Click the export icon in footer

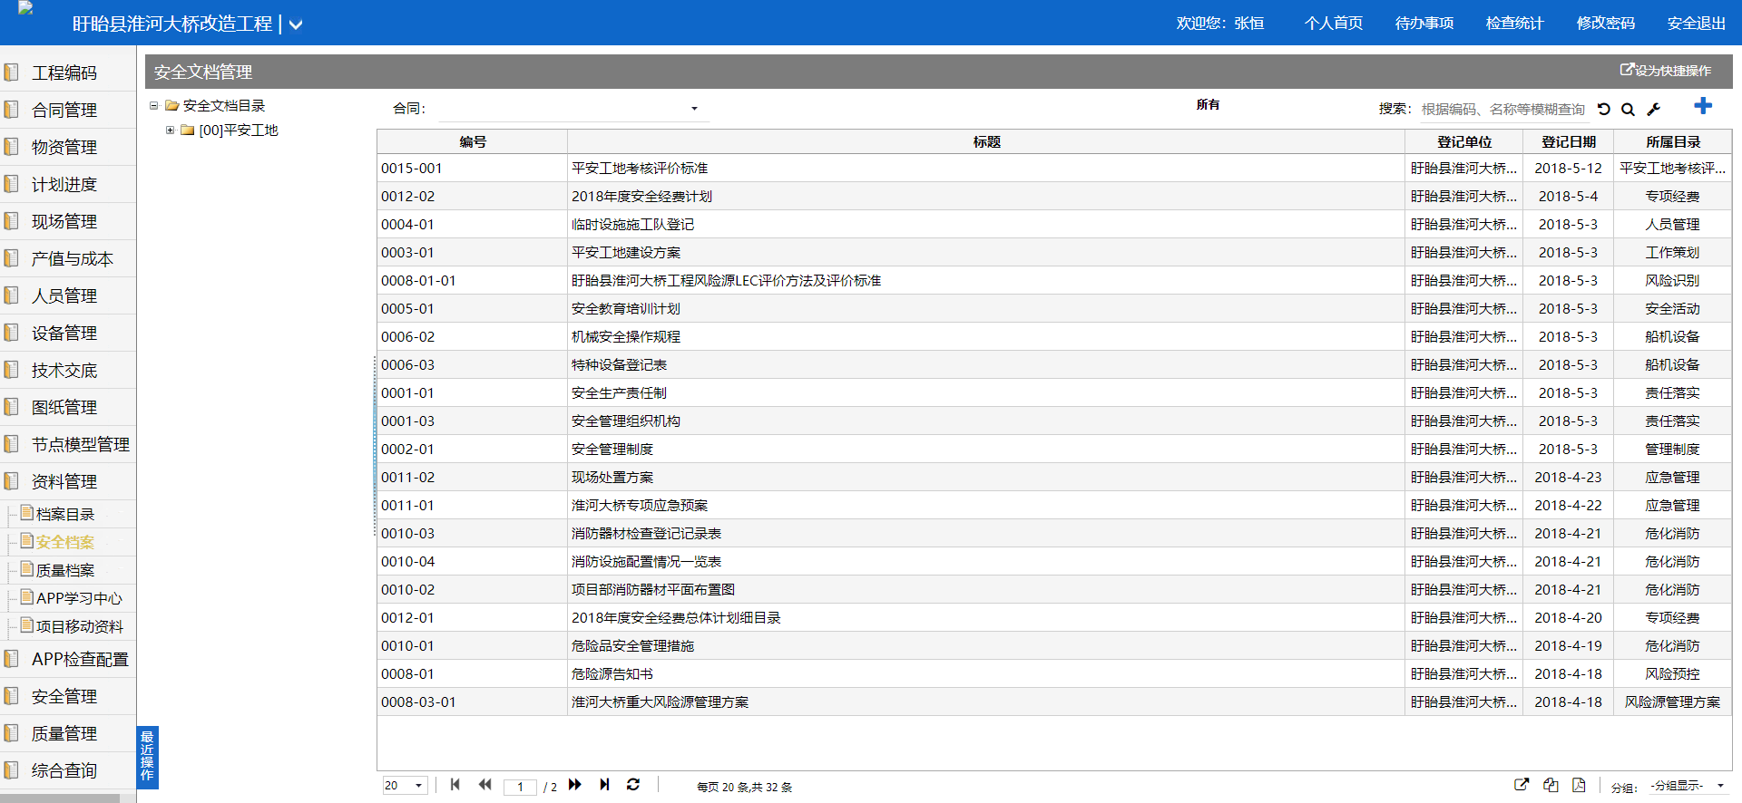(1522, 785)
